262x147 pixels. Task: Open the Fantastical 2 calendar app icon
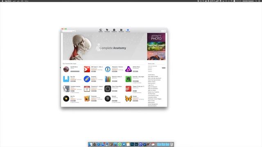tap(87, 89)
